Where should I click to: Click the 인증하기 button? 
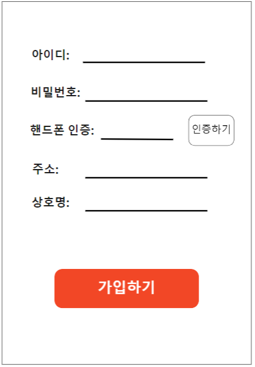coord(211,131)
